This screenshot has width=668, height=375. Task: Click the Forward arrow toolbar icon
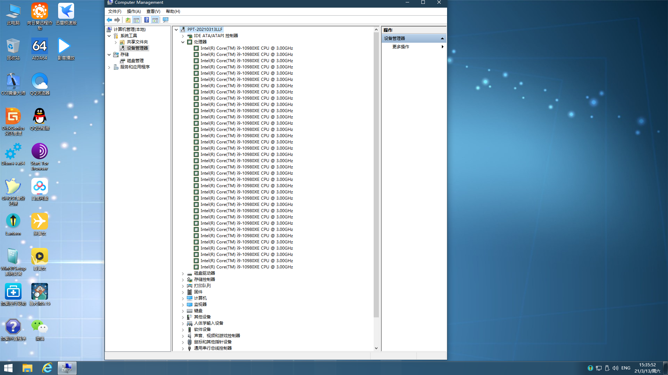pyautogui.click(x=117, y=20)
